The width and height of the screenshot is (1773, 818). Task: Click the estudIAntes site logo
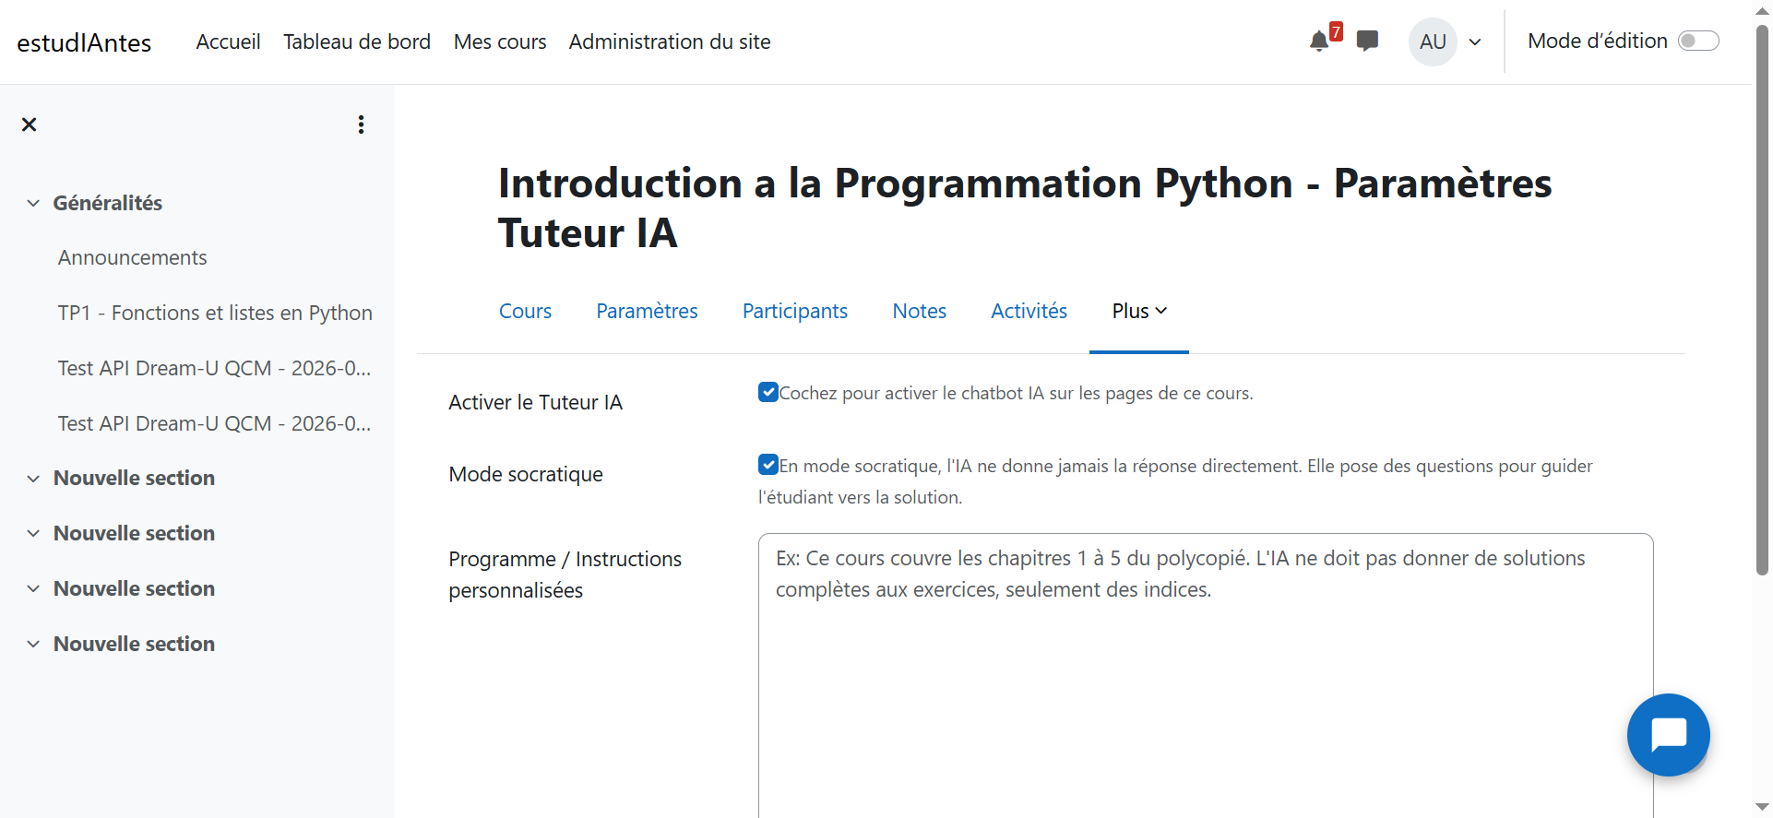coord(84,42)
